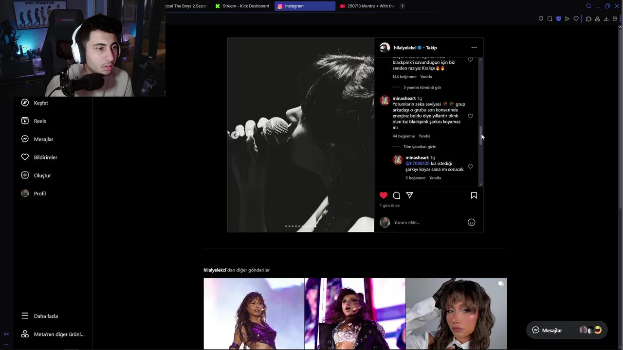The image size is (623, 350).
Task: Open the silver-top concert photo thumbnail
Action: click(355, 314)
